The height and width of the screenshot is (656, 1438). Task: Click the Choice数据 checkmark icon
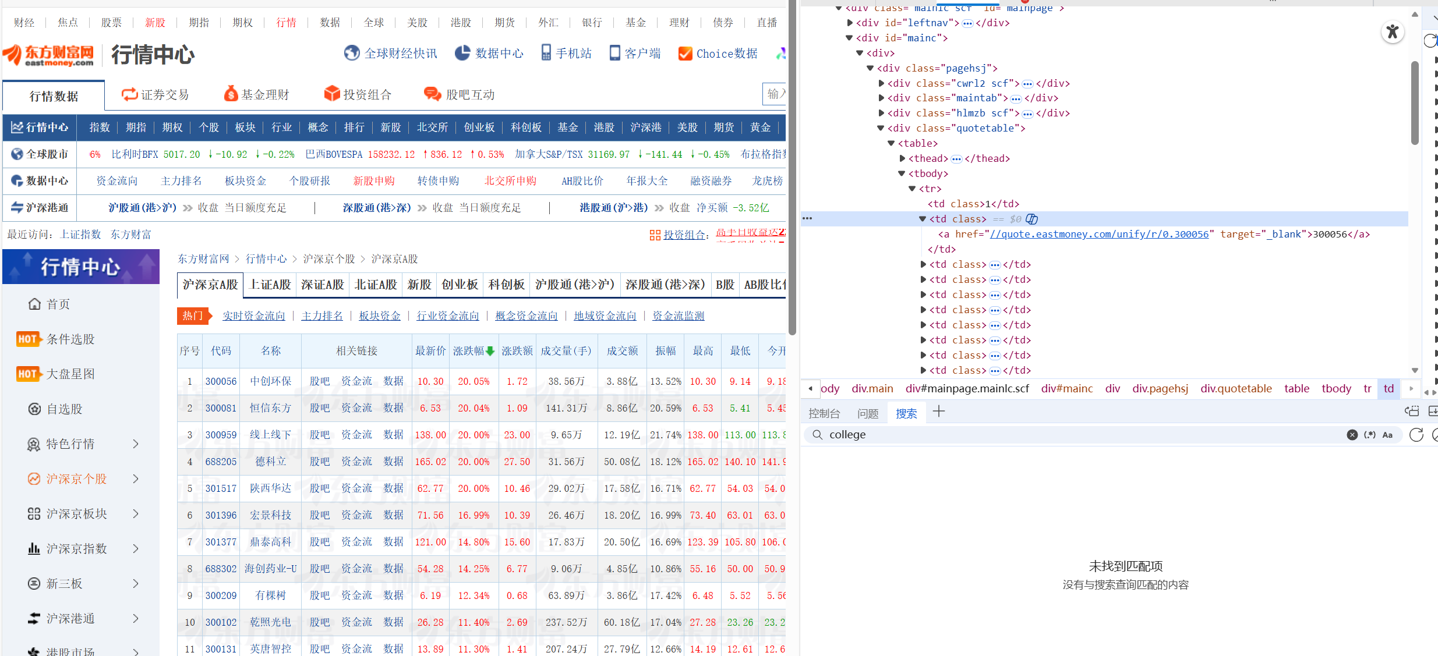pos(686,54)
